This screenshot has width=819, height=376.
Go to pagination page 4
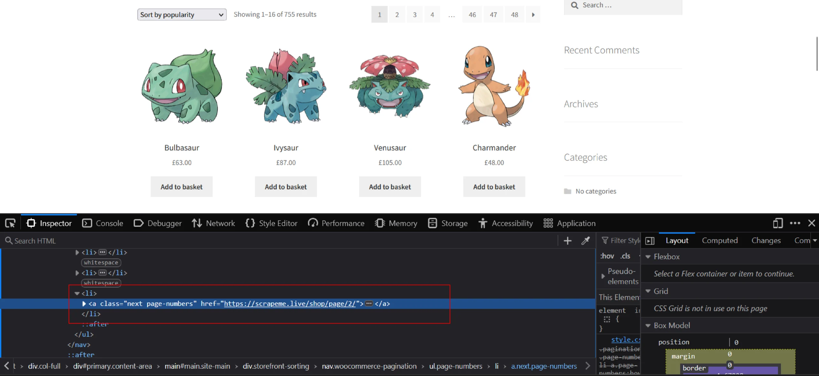(x=432, y=14)
